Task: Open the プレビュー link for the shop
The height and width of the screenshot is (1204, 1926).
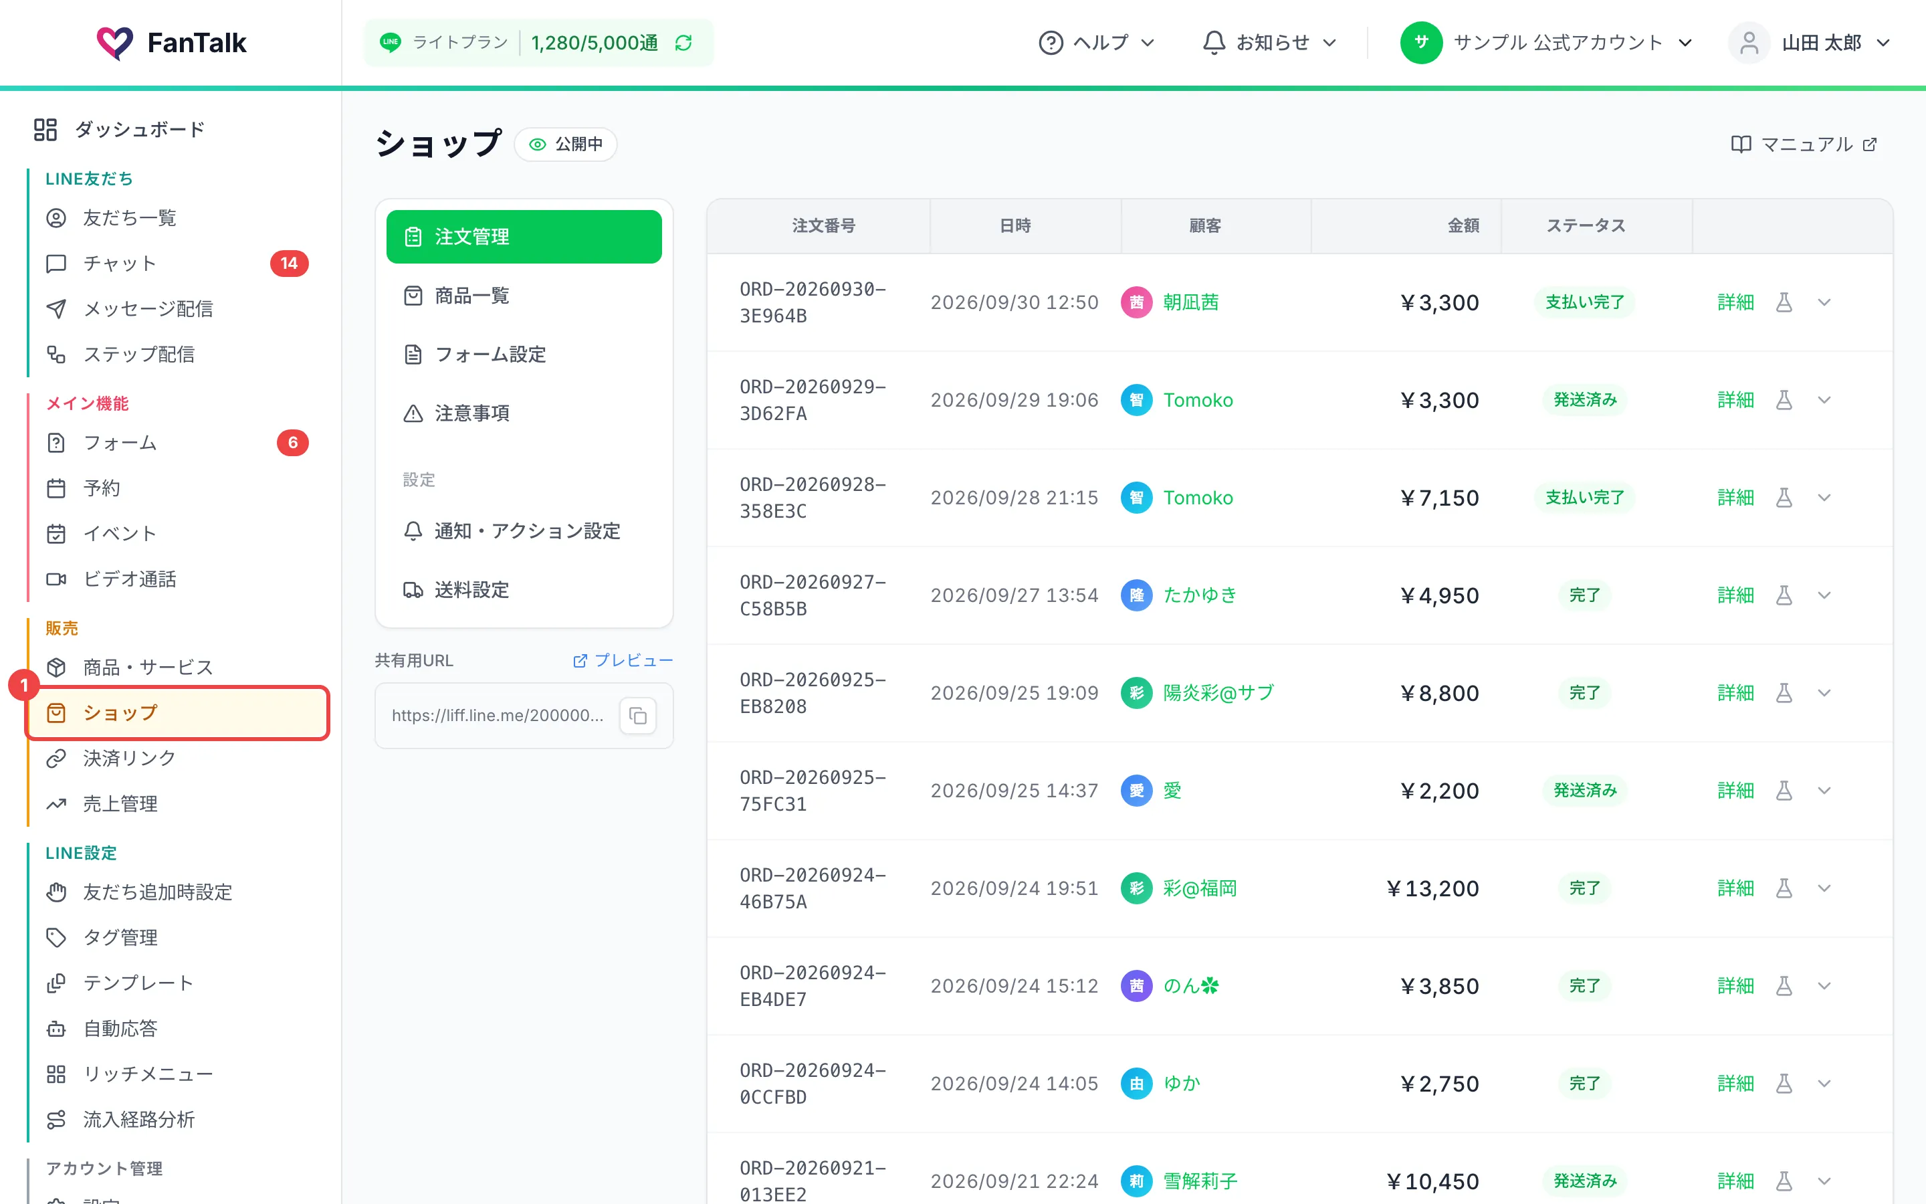Action: point(623,661)
